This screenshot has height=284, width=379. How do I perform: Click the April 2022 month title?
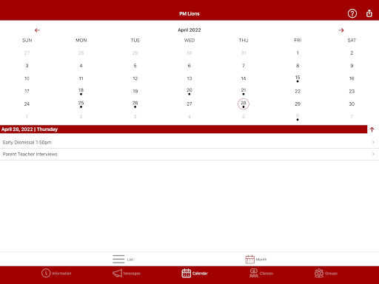pyautogui.click(x=189, y=30)
